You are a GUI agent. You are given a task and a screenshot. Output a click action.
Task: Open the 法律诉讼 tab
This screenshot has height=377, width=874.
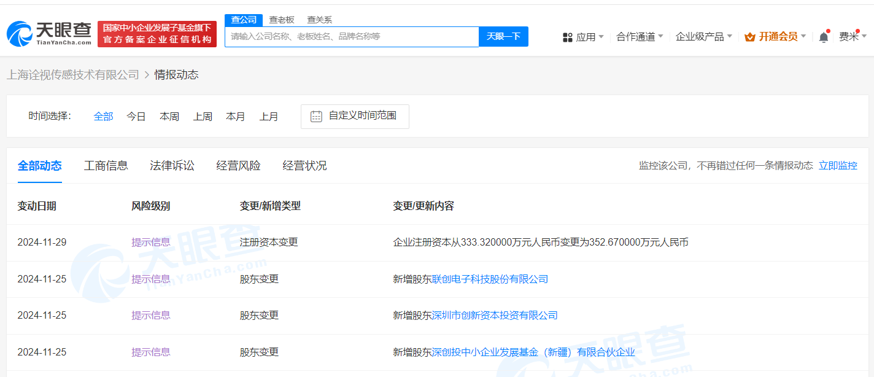click(x=172, y=166)
